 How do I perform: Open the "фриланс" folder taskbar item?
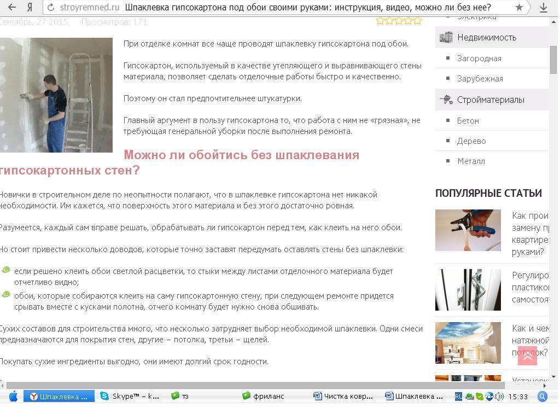point(263,396)
